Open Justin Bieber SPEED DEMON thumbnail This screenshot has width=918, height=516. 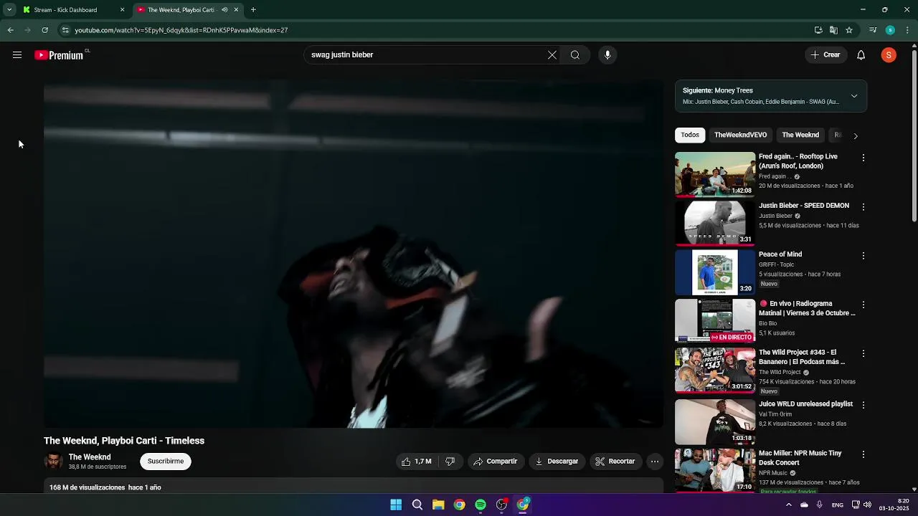[x=715, y=223]
